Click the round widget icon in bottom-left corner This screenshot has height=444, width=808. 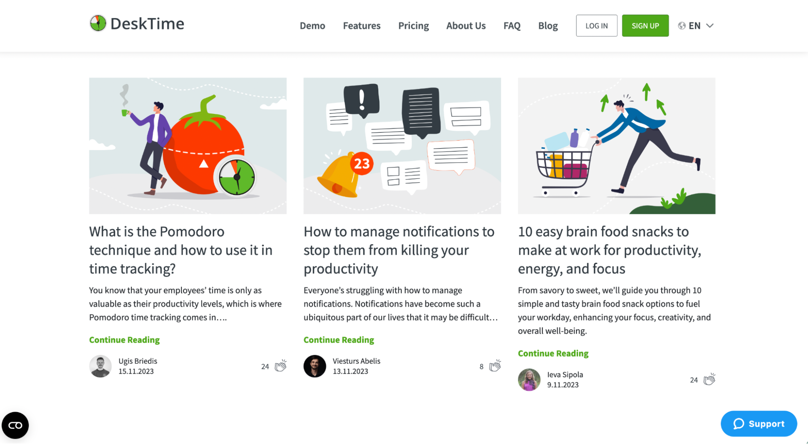tap(15, 425)
